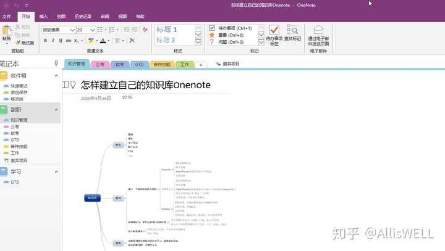This screenshot has height=251, width=445.
Task: Switch to the 绘图 (Draw) ribbon tab
Action: [61, 17]
